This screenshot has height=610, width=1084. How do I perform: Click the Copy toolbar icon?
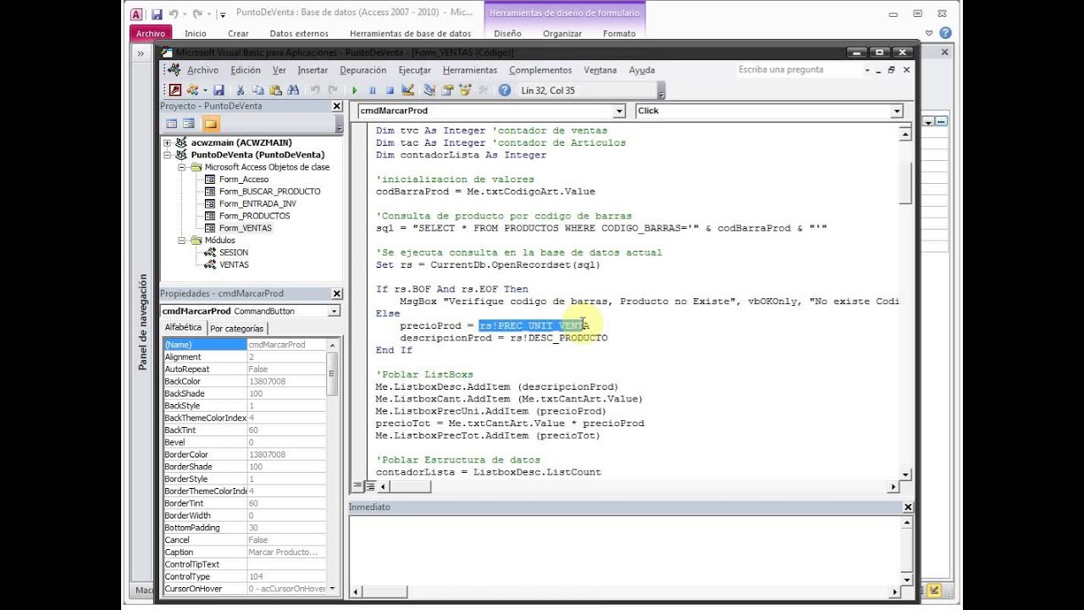tap(257, 90)
